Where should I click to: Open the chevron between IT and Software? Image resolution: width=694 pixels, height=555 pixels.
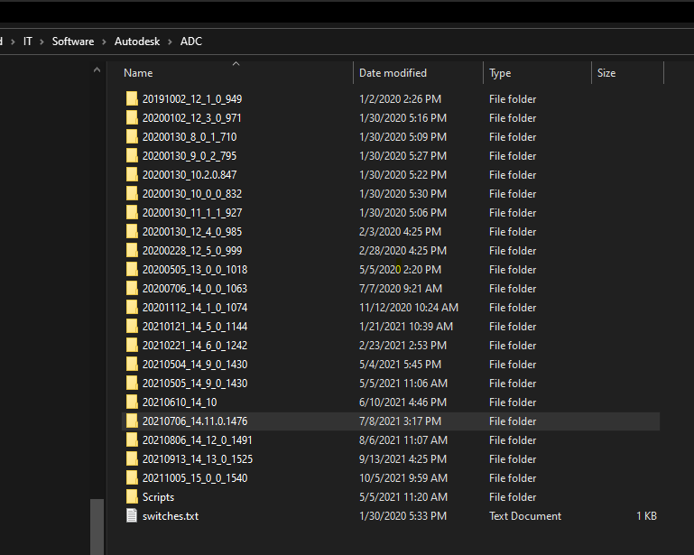pyautogui.click(x=42, y=42)
